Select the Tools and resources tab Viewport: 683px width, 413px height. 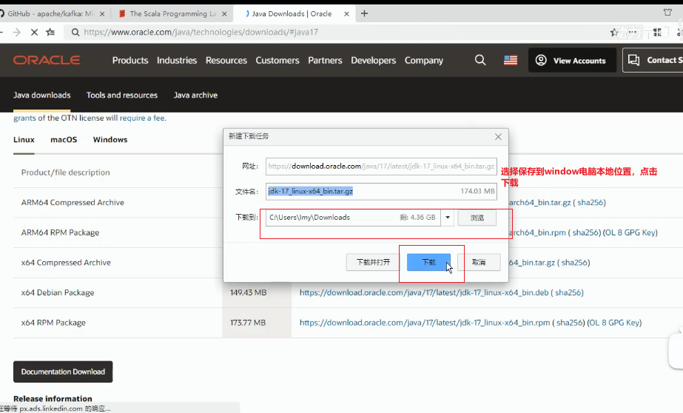click(x=122, y=95)
